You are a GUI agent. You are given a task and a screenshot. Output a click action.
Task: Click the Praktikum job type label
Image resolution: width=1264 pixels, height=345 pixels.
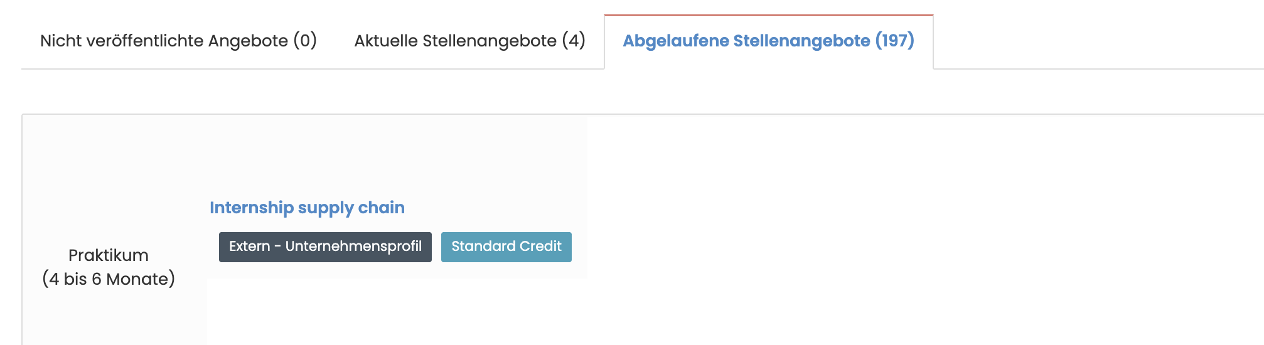pyautogui.click(x=109, y=255)
